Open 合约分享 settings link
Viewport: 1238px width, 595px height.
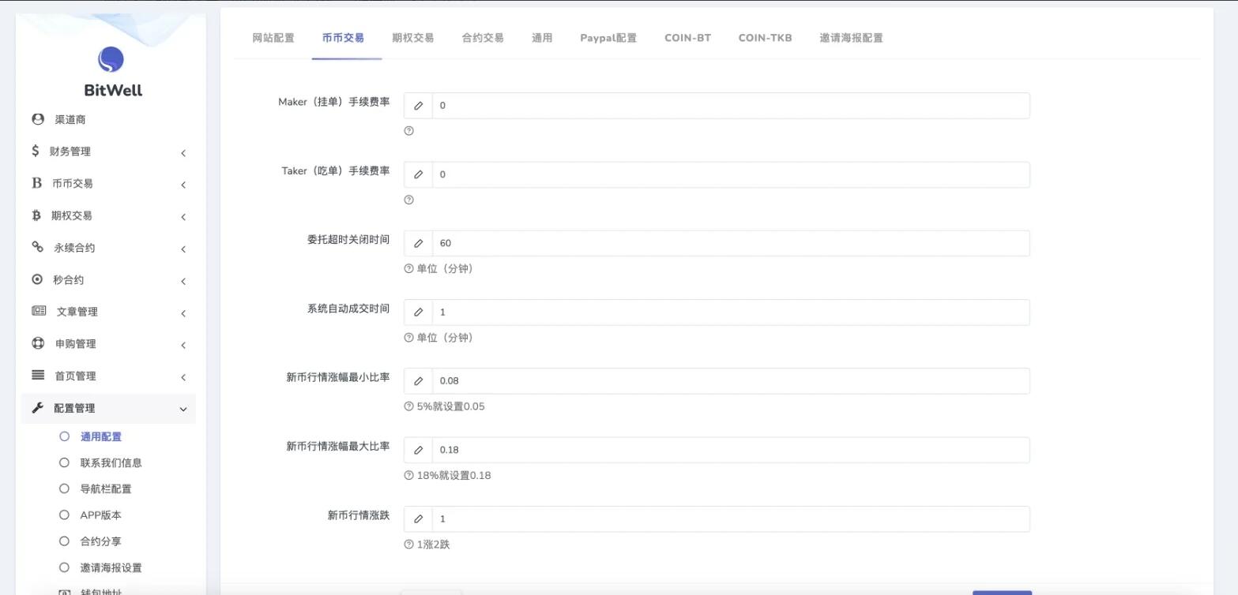(x=100, y=541)
